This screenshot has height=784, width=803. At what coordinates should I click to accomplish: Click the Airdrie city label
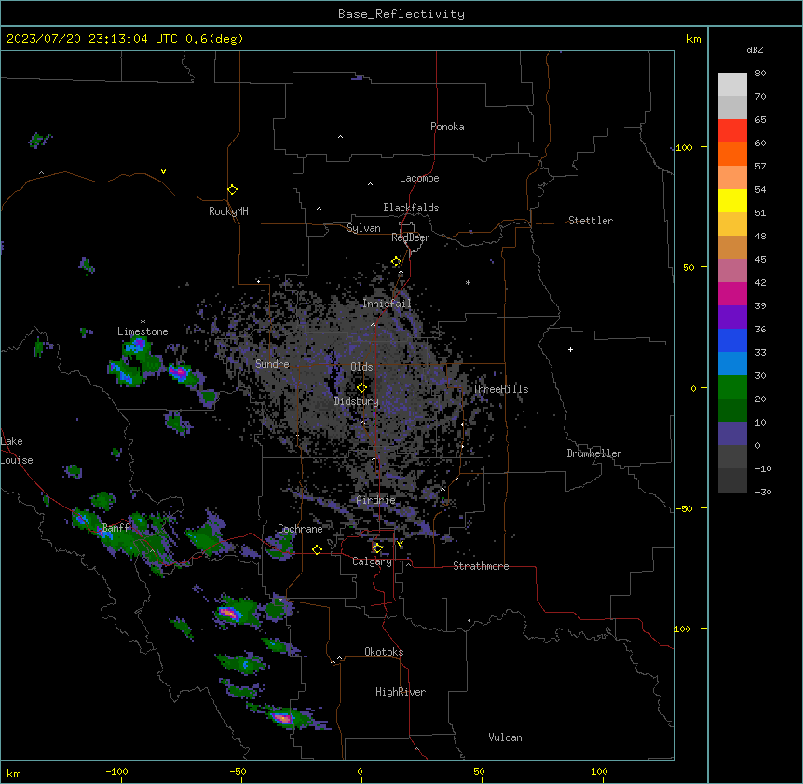click(x=376, y=500)
